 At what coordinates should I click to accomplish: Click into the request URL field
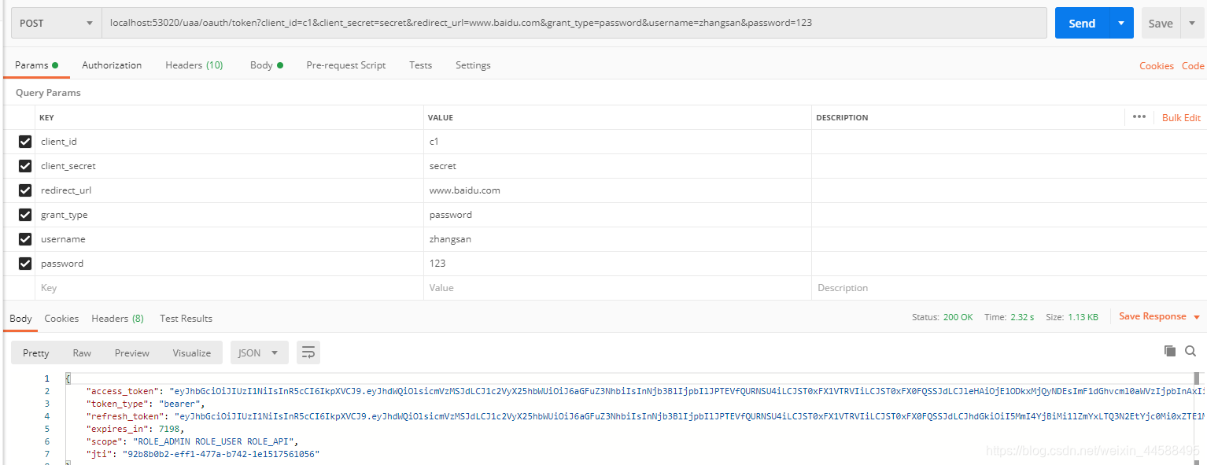tap(574, 23)
